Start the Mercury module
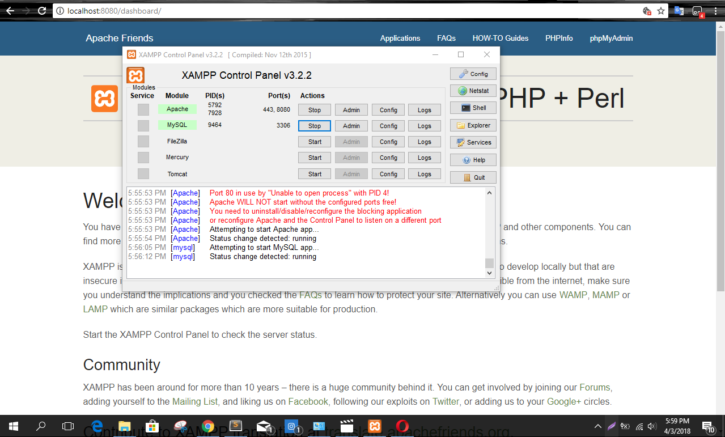The width and height of the screenshot is (725, 437). [x=315, y=158]
